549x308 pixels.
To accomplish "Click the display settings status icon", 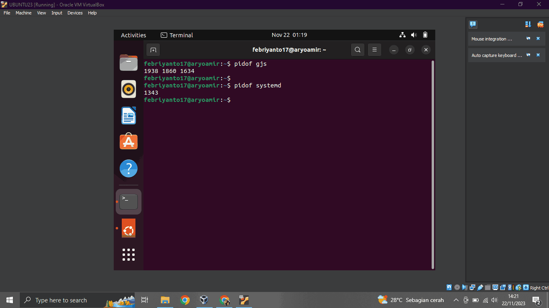I will click(495, 288).
